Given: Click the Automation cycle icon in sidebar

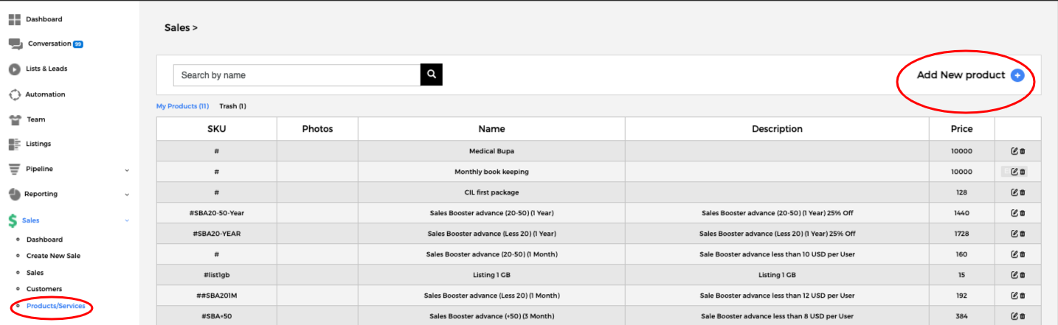Looking at the screenshot, I should pos(14,94).
